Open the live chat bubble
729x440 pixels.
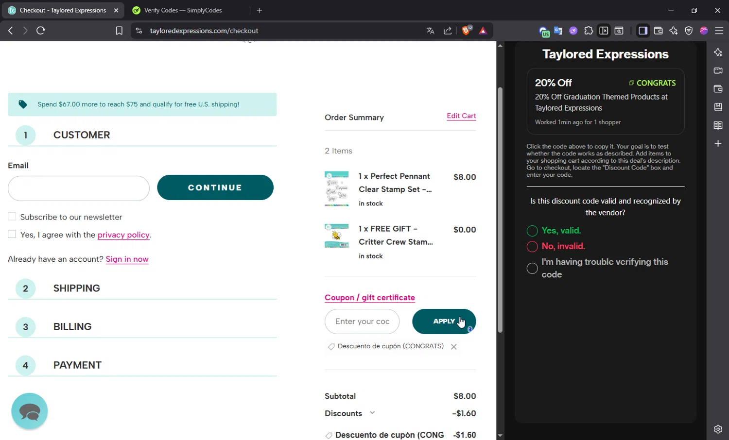point(30,411)
